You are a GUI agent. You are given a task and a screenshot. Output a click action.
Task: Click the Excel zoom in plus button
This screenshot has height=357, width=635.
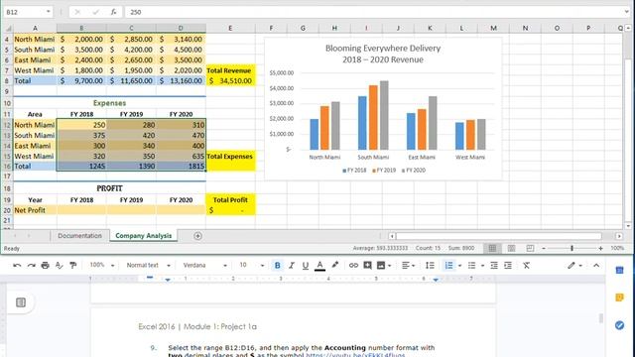tap(600, 248)
